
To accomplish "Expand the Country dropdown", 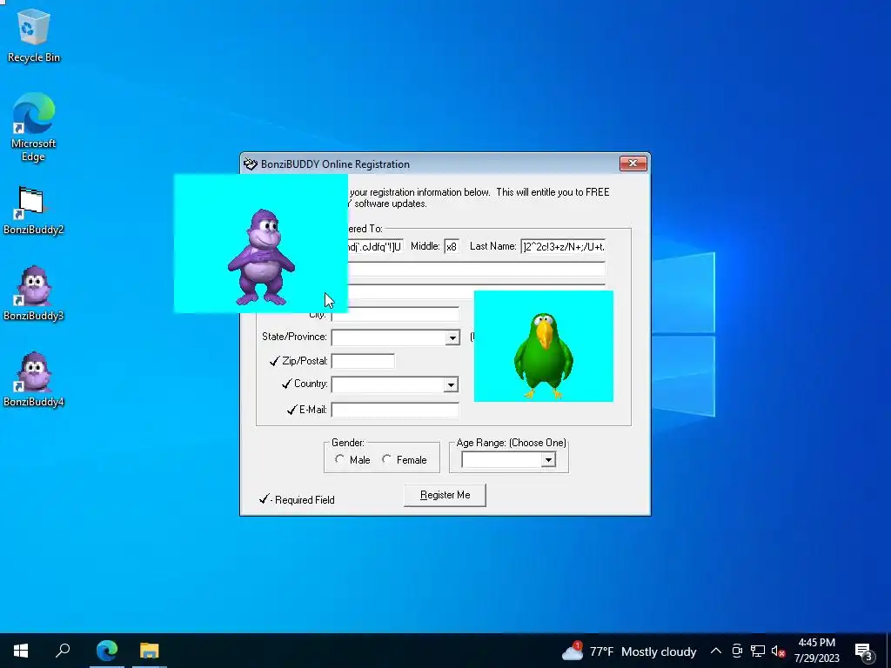I will (451, 385).
